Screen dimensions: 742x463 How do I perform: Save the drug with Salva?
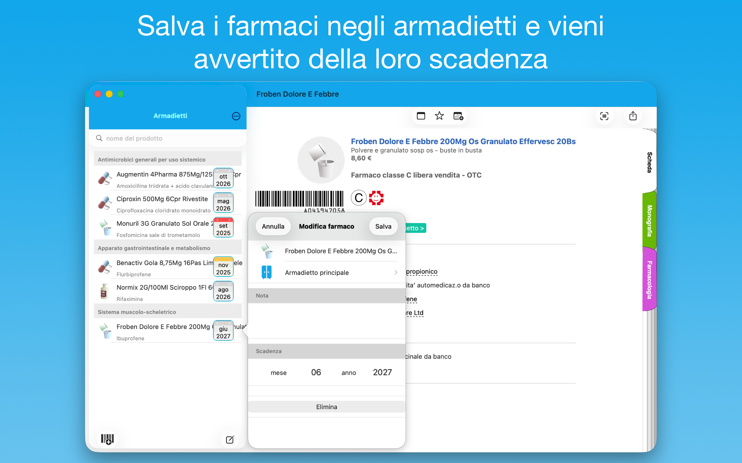(383, 226)
